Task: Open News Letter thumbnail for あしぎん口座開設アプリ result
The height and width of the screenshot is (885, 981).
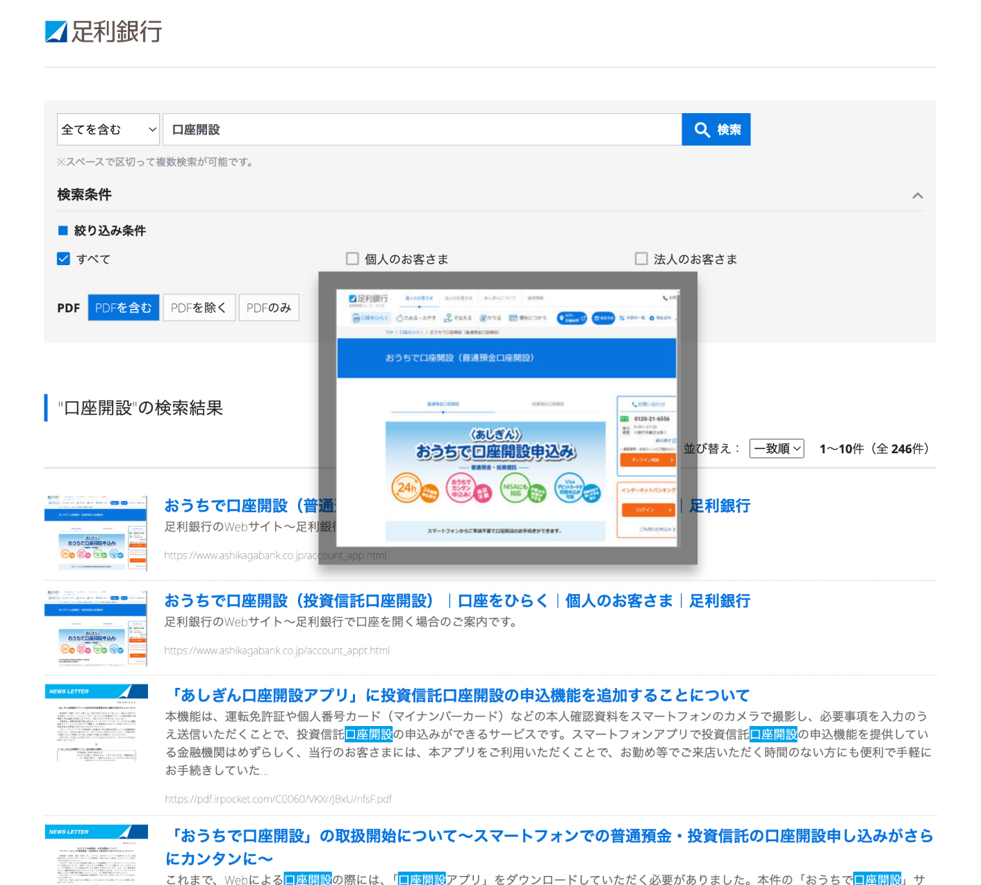Action: [x=97, y=723]
